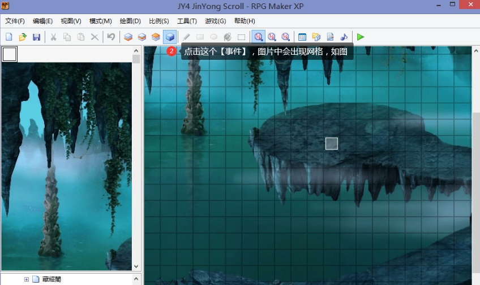Select the Rectangle drawing tool
This screenshot has width=480, height=285.
pyautogui.click(x=200, y=37)
